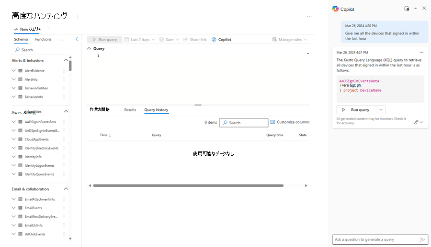Open AlertEvidence more options menu

pos(64,70)
